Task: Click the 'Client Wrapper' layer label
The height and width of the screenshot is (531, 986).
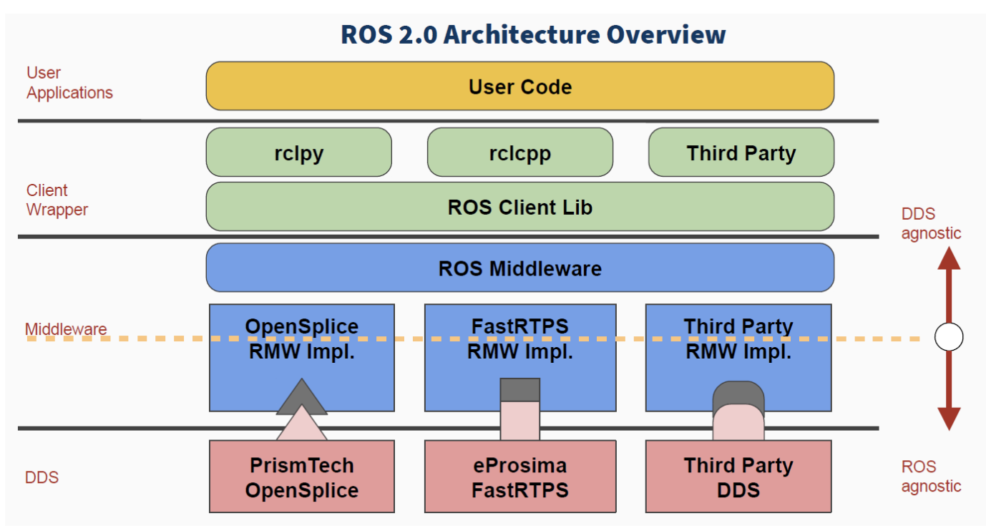Action: (57, 200)
